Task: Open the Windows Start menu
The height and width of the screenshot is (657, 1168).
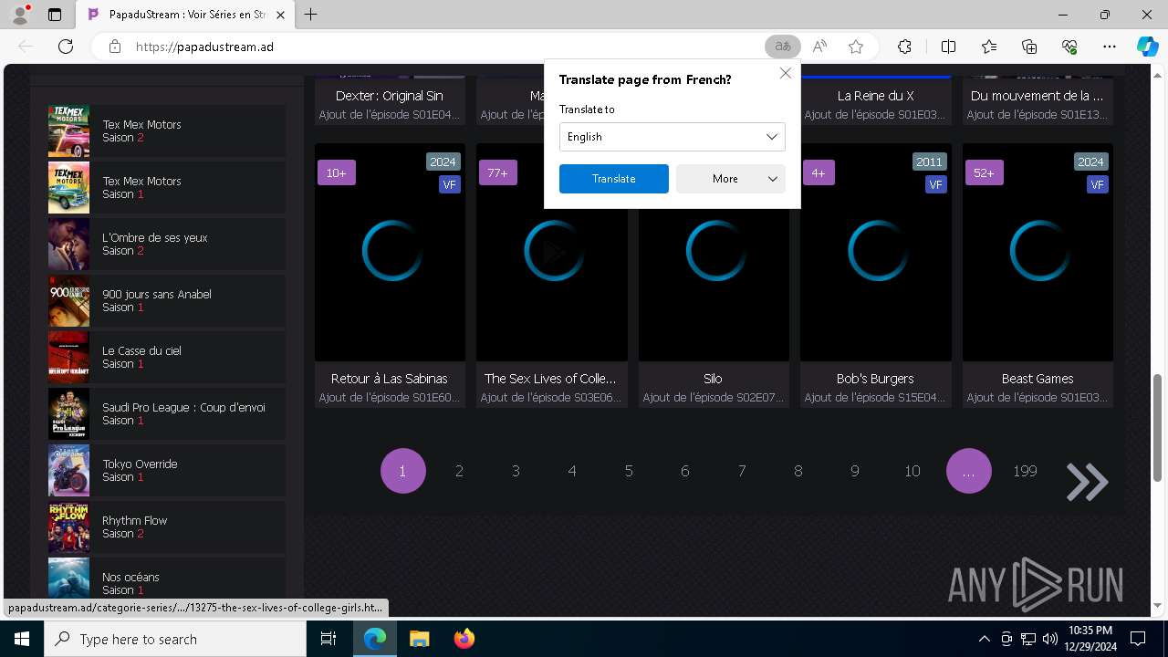Action: tap(21, 639)
